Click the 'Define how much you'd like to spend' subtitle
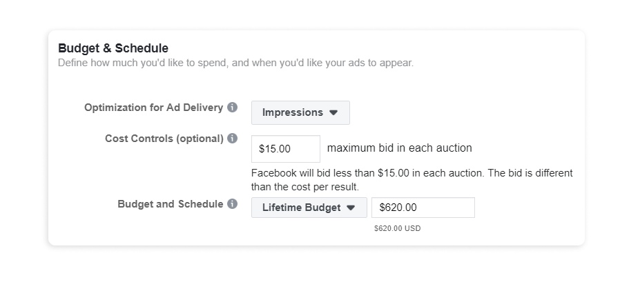629x282 pixels. click(x=236, y=63)
